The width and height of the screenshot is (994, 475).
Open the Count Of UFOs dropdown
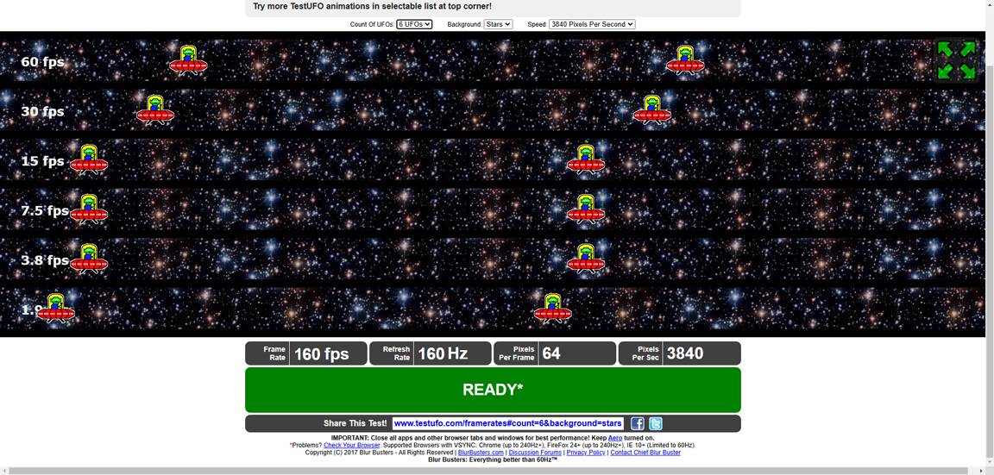414,24
